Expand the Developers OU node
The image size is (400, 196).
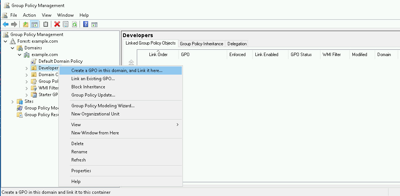[x=26, y=68]
